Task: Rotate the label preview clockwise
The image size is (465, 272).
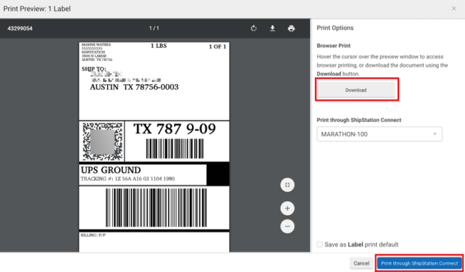Action: [x=253, y=29]
